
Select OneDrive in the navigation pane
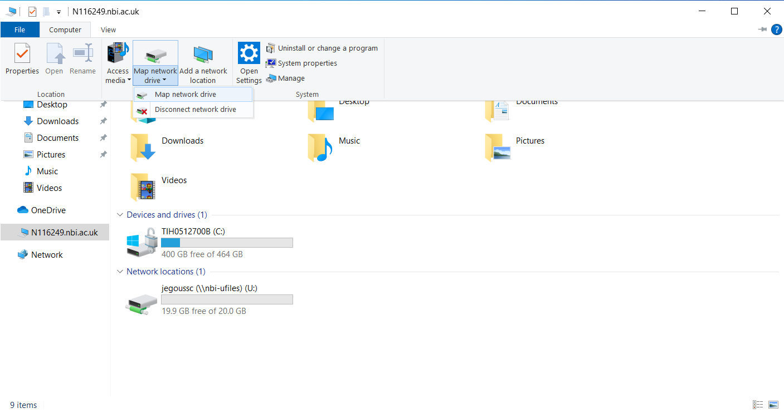point(48,210)
